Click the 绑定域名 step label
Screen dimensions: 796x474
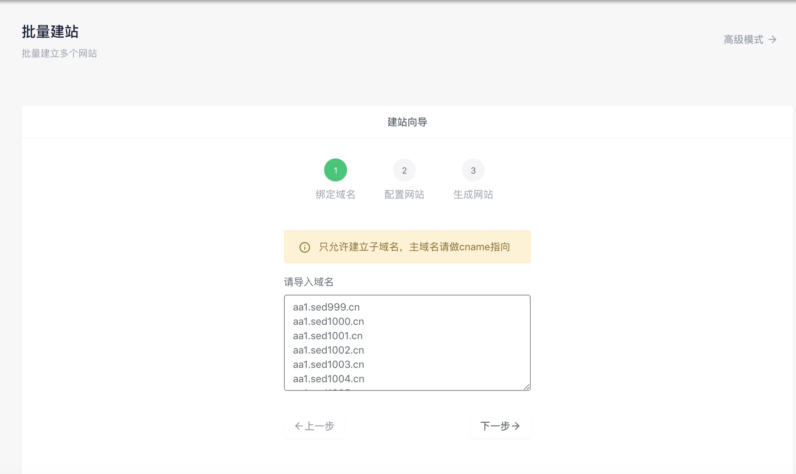pos(336,194)
